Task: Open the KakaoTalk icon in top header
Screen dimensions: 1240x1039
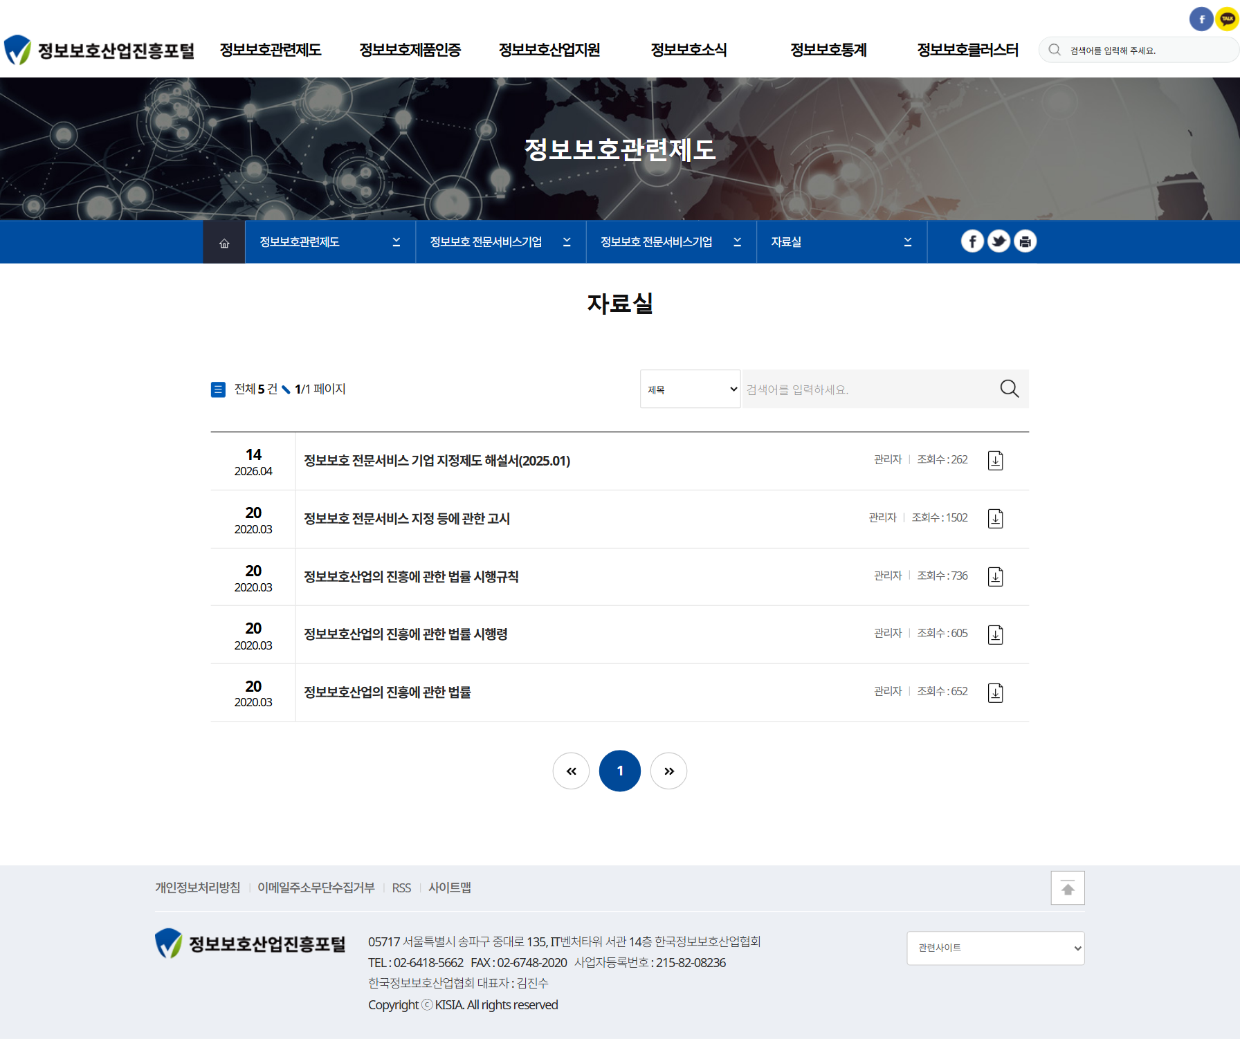Action: click(1227, 19)
